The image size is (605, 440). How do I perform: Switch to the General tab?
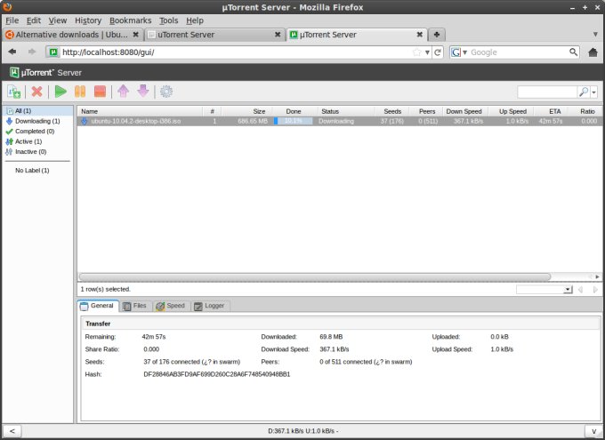click(98, 306)
